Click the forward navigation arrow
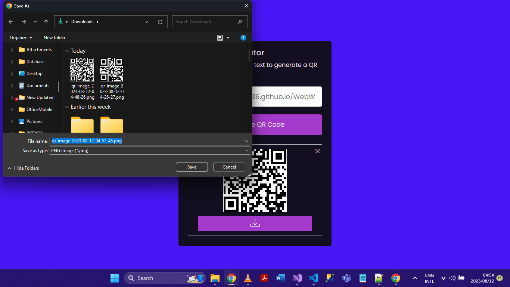The height and width of the screenshot is (287, 510). (24, 22)
